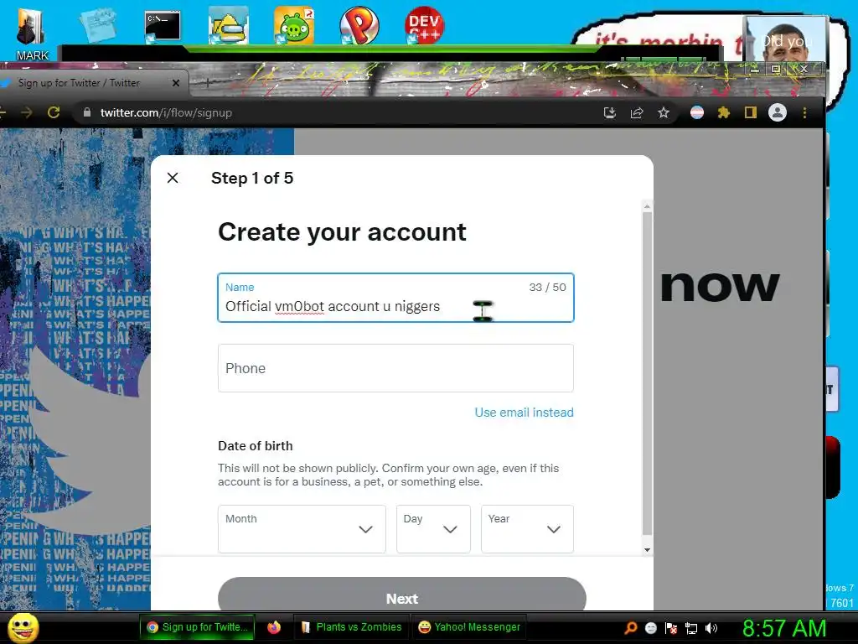Click the dialog scrollbar down arrow
The image size is (858, 644).
coord(647,550)
